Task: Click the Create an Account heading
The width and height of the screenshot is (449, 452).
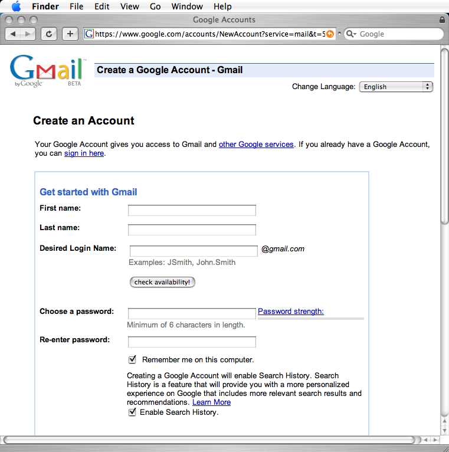Action: coord(84,120)
